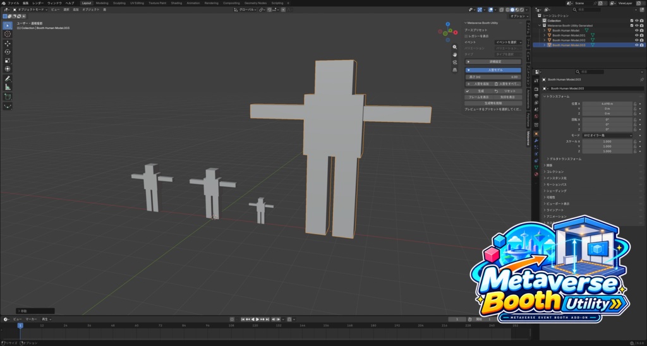647x346 pixels.
Task: Toggle lock on Scale Z field
Action: pyautogui.click(x=635, y=152)
